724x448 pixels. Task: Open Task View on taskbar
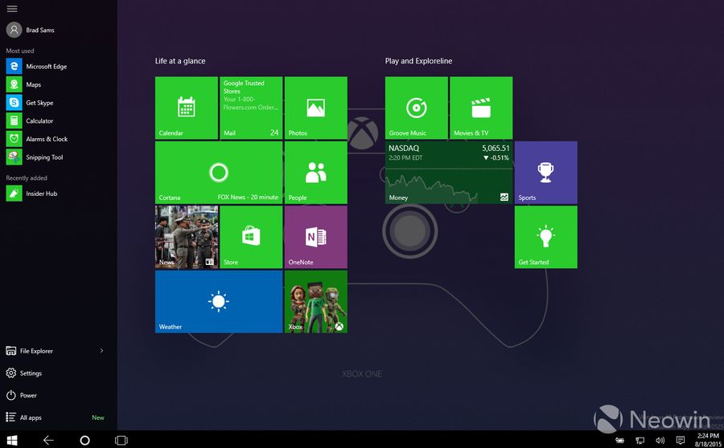click(121, 440)
